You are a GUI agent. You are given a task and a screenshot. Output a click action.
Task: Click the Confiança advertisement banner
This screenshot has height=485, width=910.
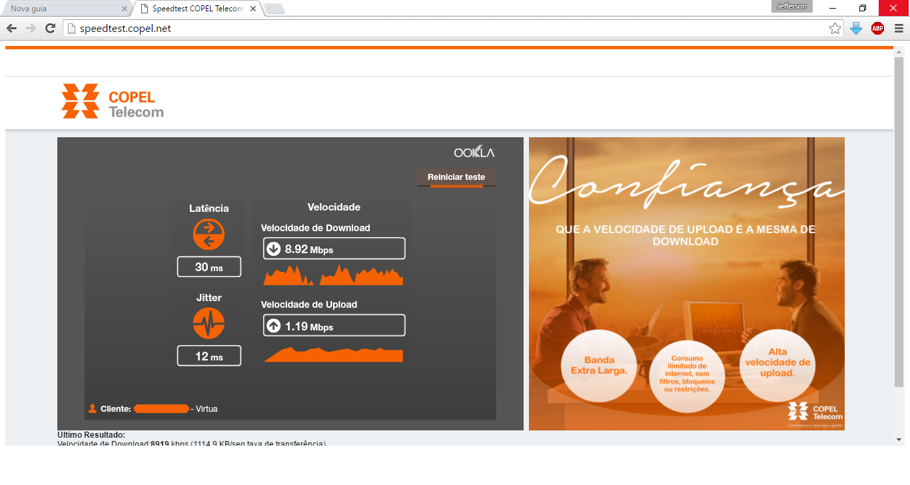coord(687,284)
